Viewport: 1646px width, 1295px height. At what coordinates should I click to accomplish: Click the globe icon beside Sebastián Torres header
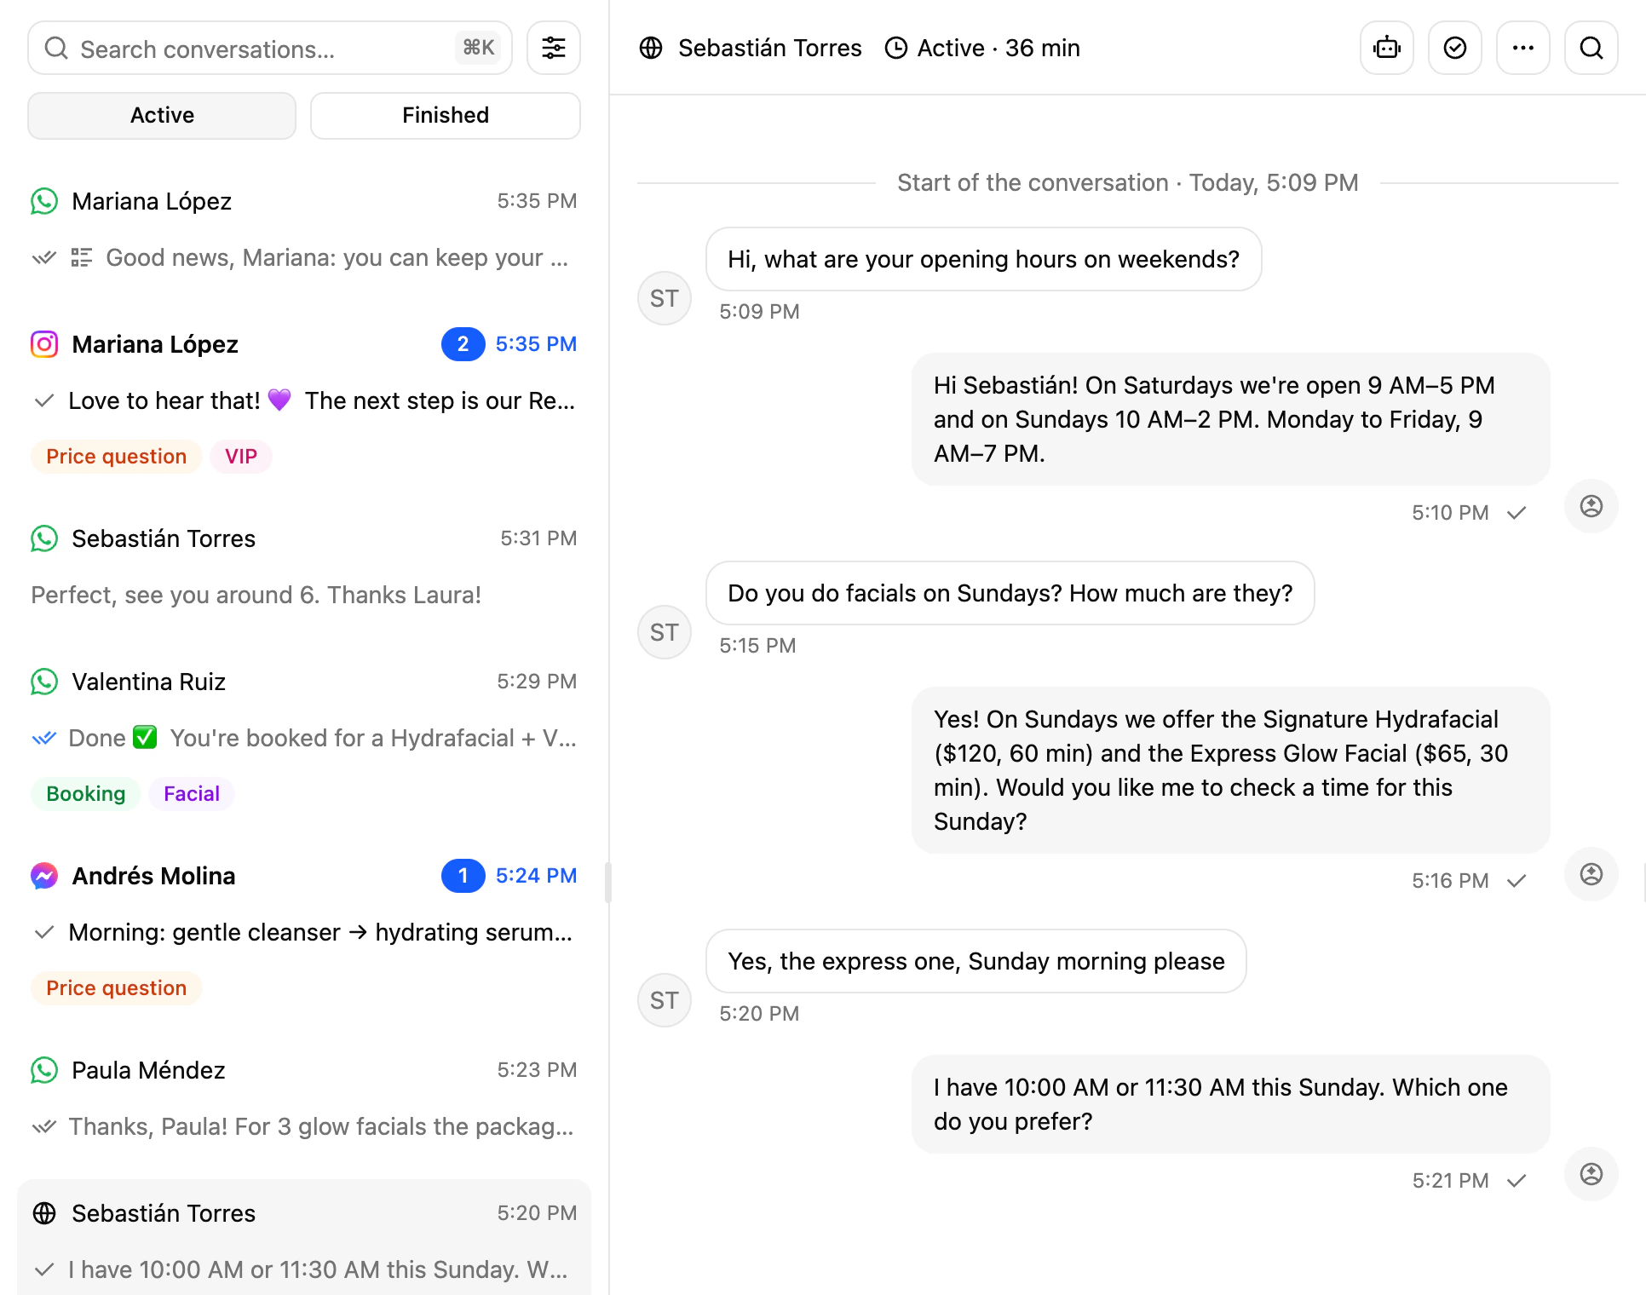651,49
